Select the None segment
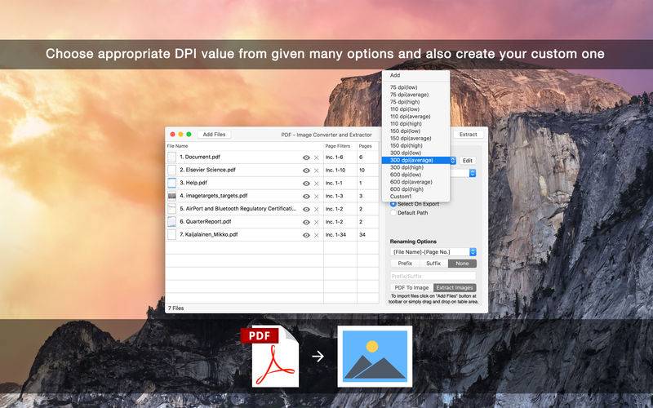The image size is (653, 408). pos(462,264)
